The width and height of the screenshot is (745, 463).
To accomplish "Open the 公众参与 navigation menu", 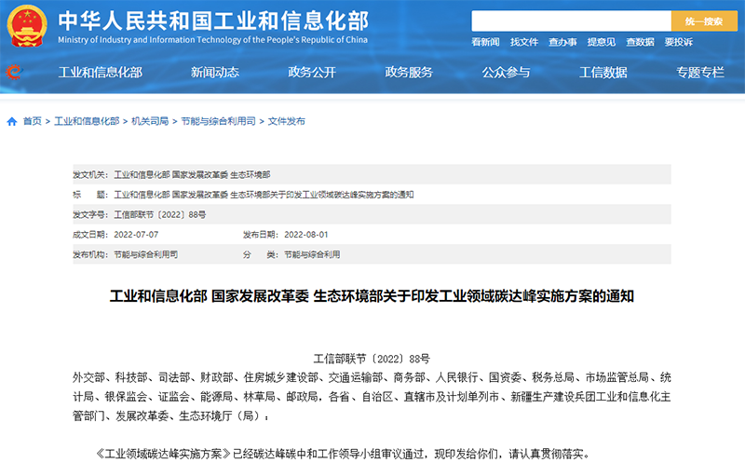I will (x=506, y=73).
